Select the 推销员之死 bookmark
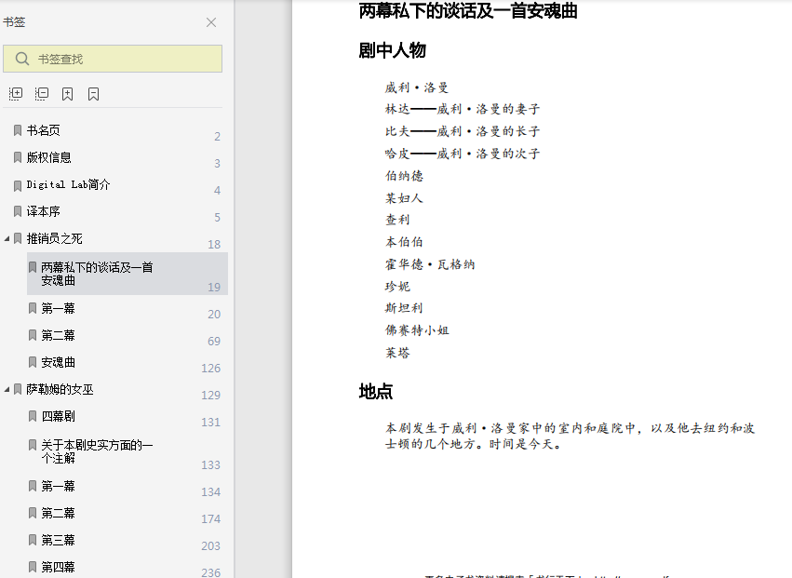Screen dimensions: 792x578 coord(55,238)
